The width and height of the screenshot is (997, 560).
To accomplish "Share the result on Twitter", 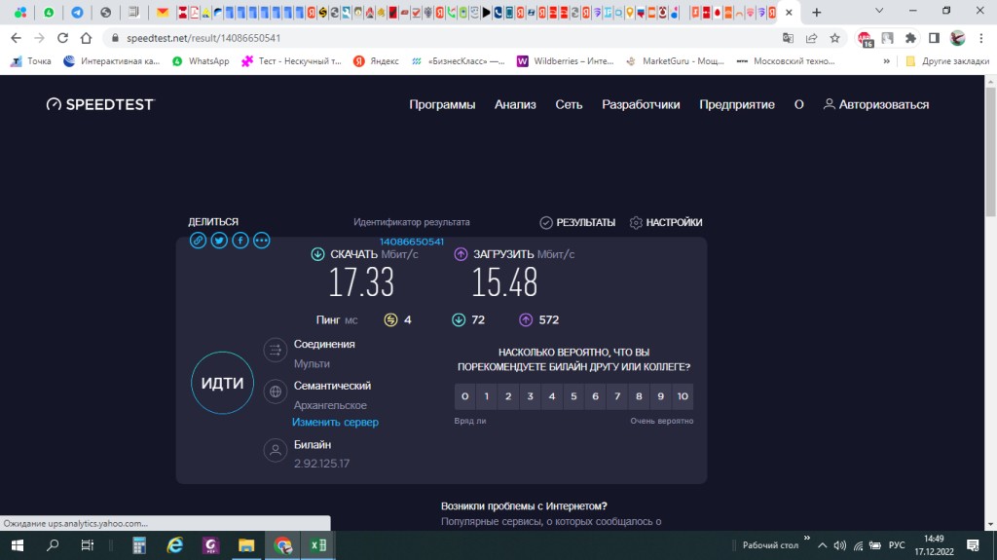I will 219,241.
